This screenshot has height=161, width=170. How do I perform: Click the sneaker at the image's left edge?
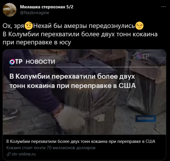[x=11, y=114]
